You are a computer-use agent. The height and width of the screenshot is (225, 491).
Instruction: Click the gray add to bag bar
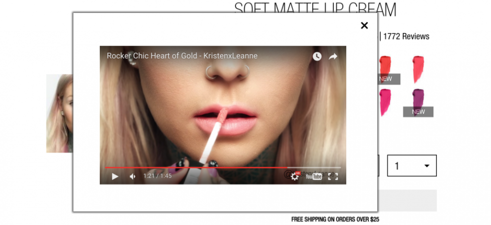pos(407,200)
